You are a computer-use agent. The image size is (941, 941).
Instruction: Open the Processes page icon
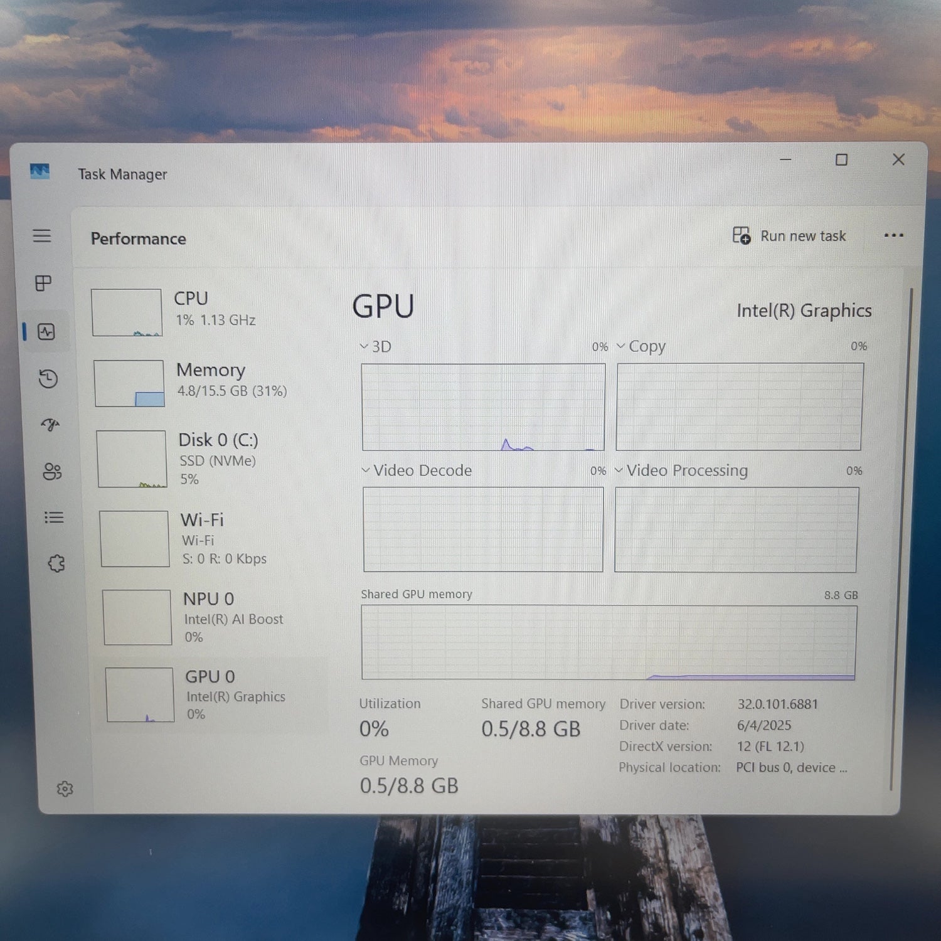(42, 284)
